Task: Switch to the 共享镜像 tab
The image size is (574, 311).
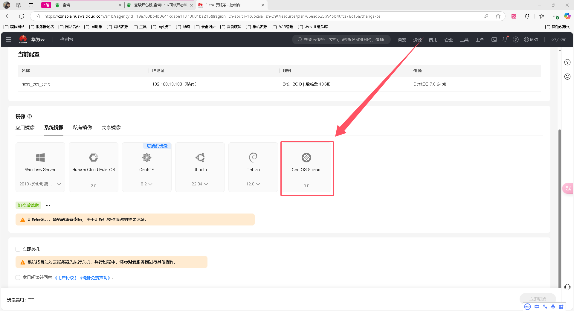Action: click(x=111, y=127)
